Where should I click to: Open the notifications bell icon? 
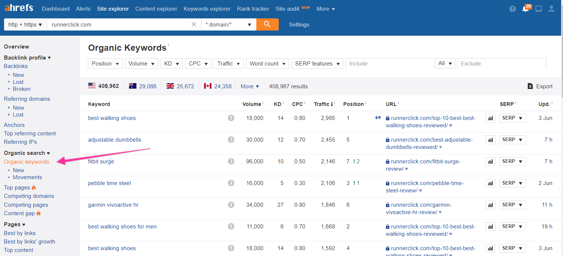(526, 8)
